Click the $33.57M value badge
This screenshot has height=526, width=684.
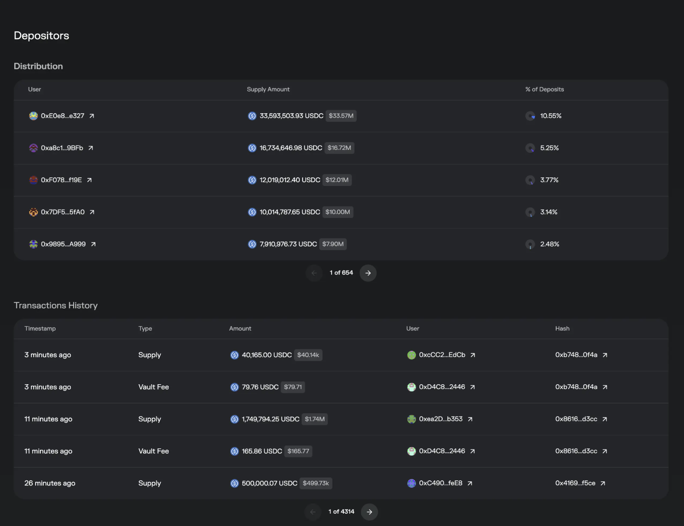[x=341, y=116]
